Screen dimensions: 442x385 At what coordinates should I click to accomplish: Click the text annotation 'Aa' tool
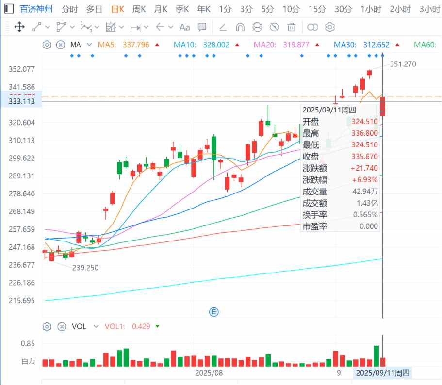[184, 27]
